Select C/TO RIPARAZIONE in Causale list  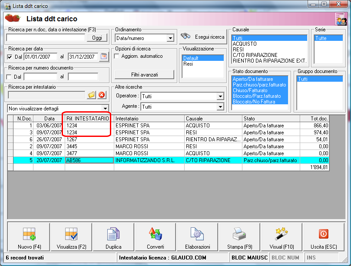coord(269,55)
